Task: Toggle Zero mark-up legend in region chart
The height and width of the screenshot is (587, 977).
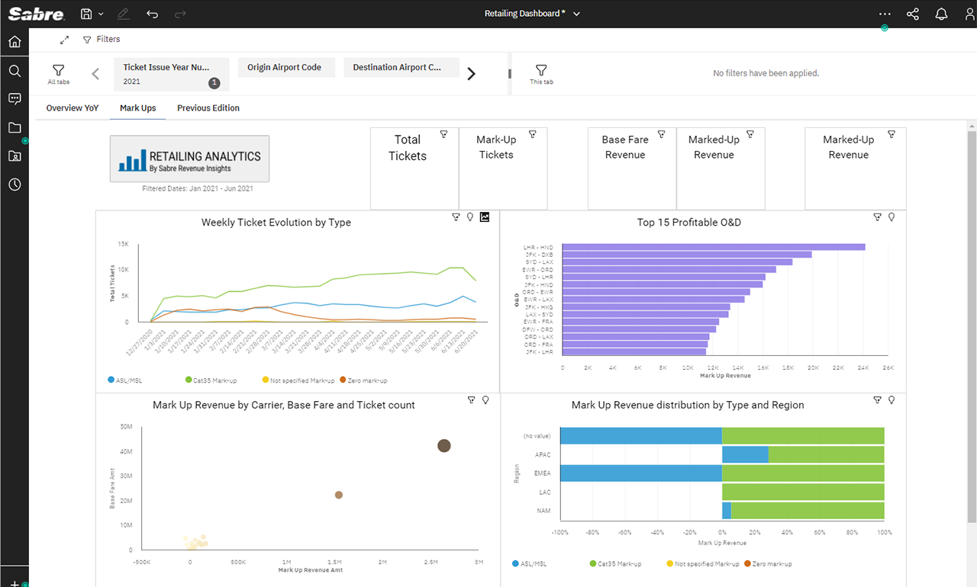Action: coord(770,564)
